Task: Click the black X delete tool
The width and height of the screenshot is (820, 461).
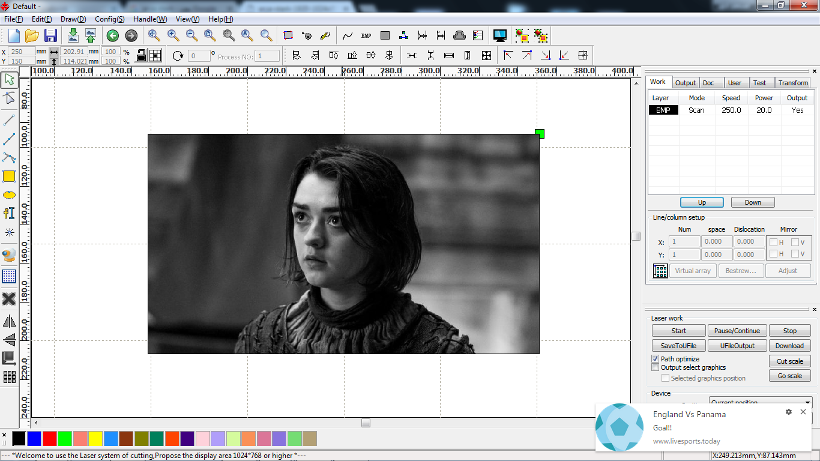Action: pyautogui.click(x=9, y=299)
